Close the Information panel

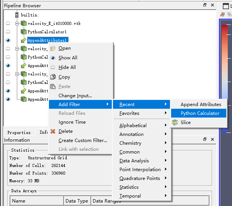(x=212, y=139)
